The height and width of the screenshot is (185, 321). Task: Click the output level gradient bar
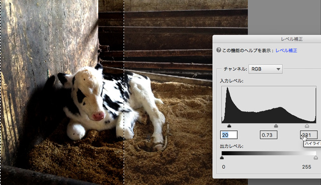tap(269, 153)
